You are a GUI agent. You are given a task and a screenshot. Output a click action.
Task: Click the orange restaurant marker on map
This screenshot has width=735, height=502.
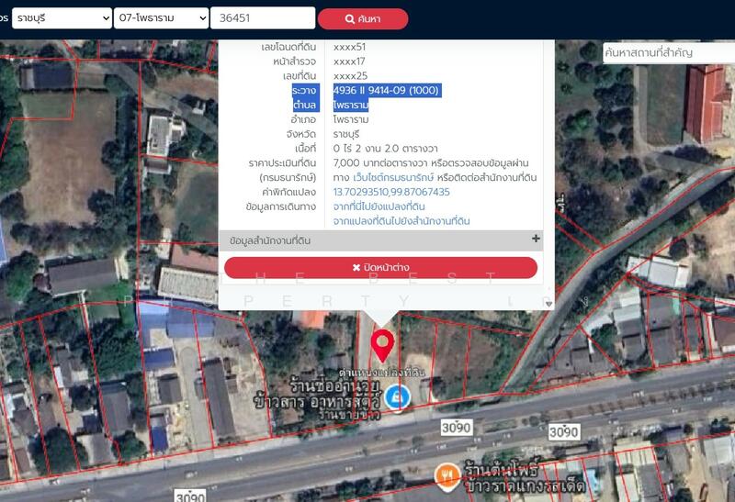446,474
